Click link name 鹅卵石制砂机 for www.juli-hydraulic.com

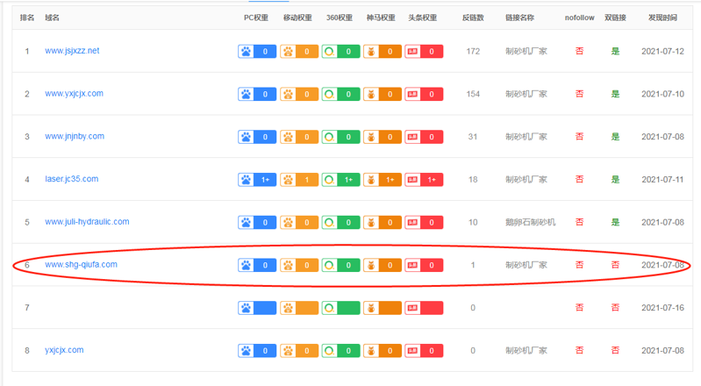point(530,222)
